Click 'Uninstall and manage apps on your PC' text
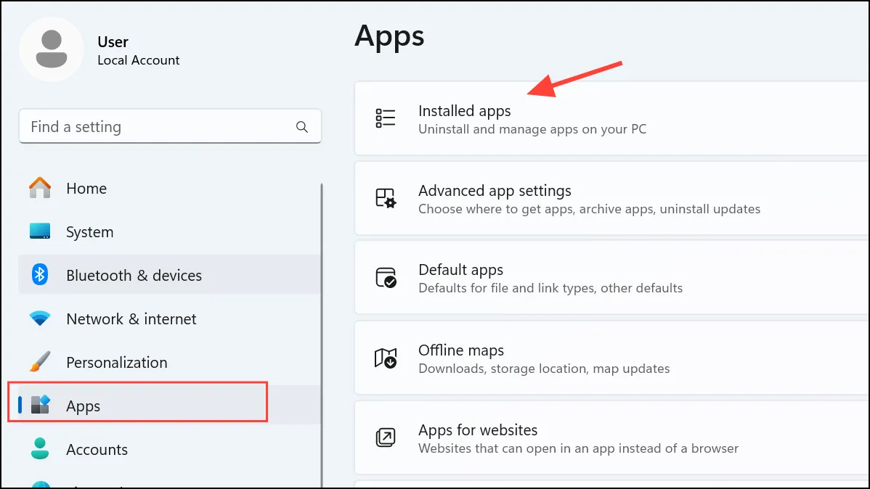The height and width of the screenshot is (489, 870). pyautogui.click(x=532, y=129)
